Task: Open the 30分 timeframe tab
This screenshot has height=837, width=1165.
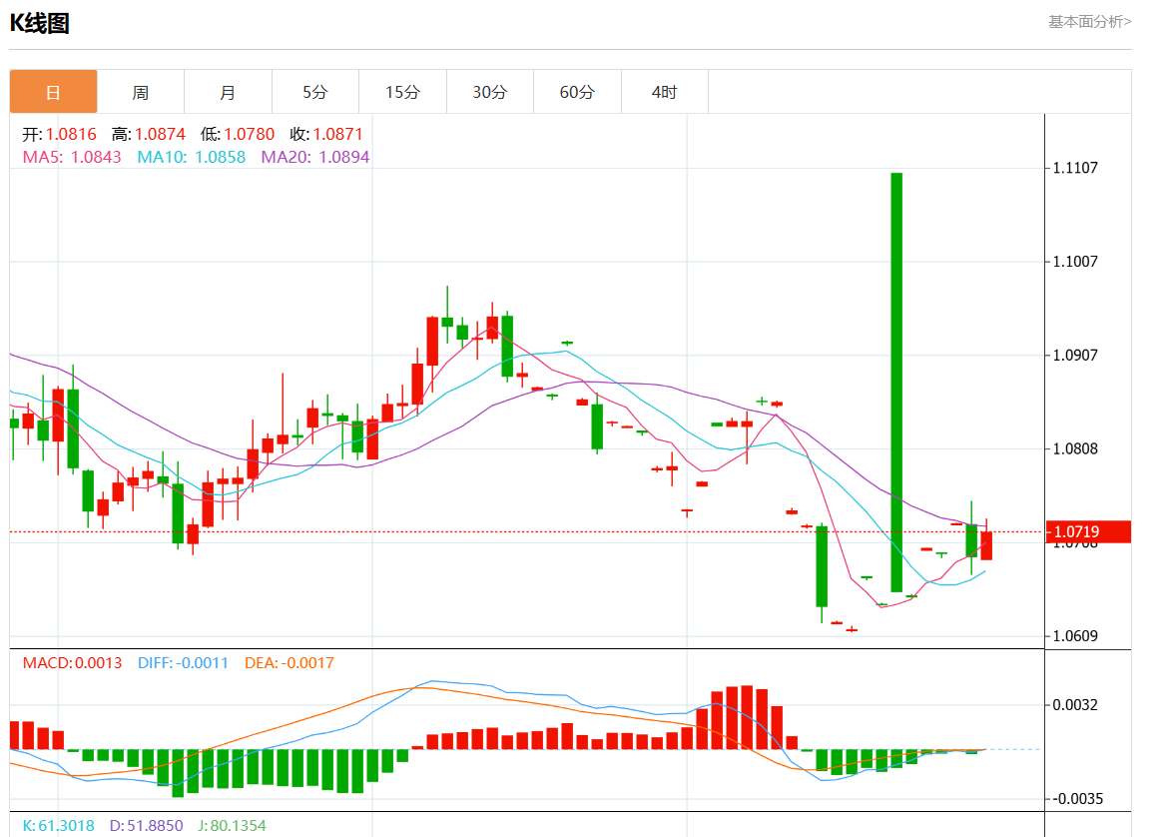Action: click(490, 92)
